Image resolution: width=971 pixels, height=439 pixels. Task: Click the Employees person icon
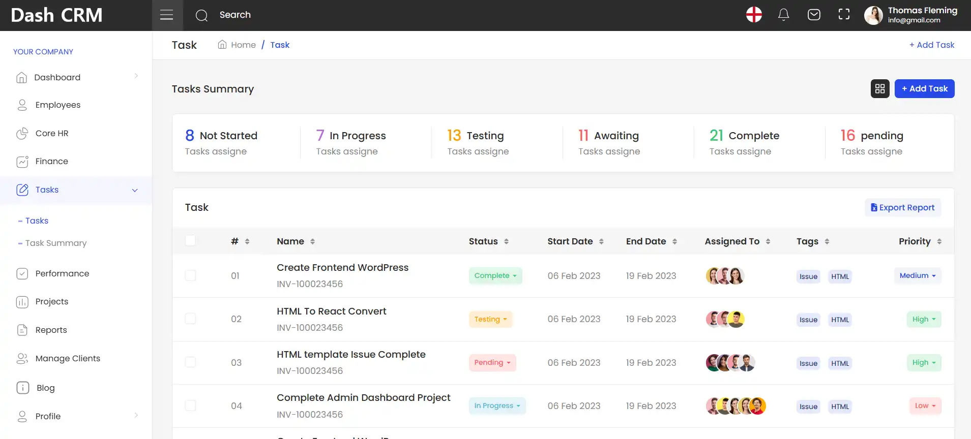coord(22,105)
